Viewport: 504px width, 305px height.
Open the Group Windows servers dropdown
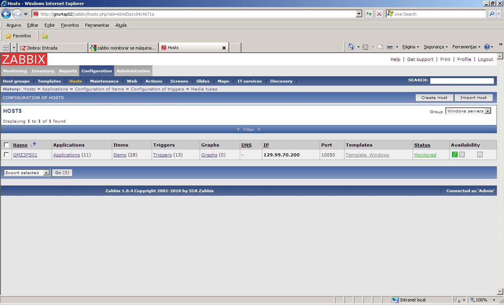tap(468, 111)
